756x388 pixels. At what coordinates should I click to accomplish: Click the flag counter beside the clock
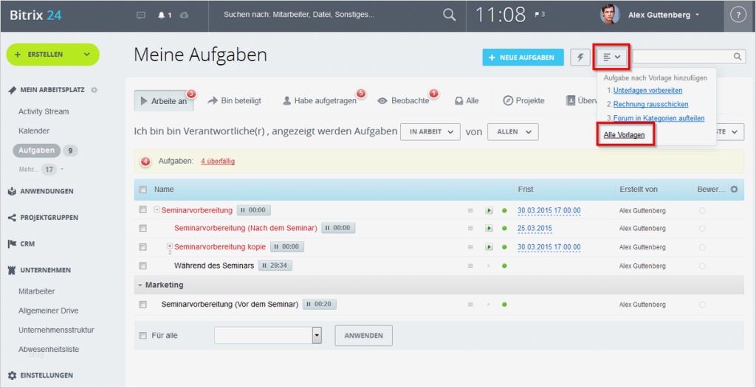pos(540,15)
